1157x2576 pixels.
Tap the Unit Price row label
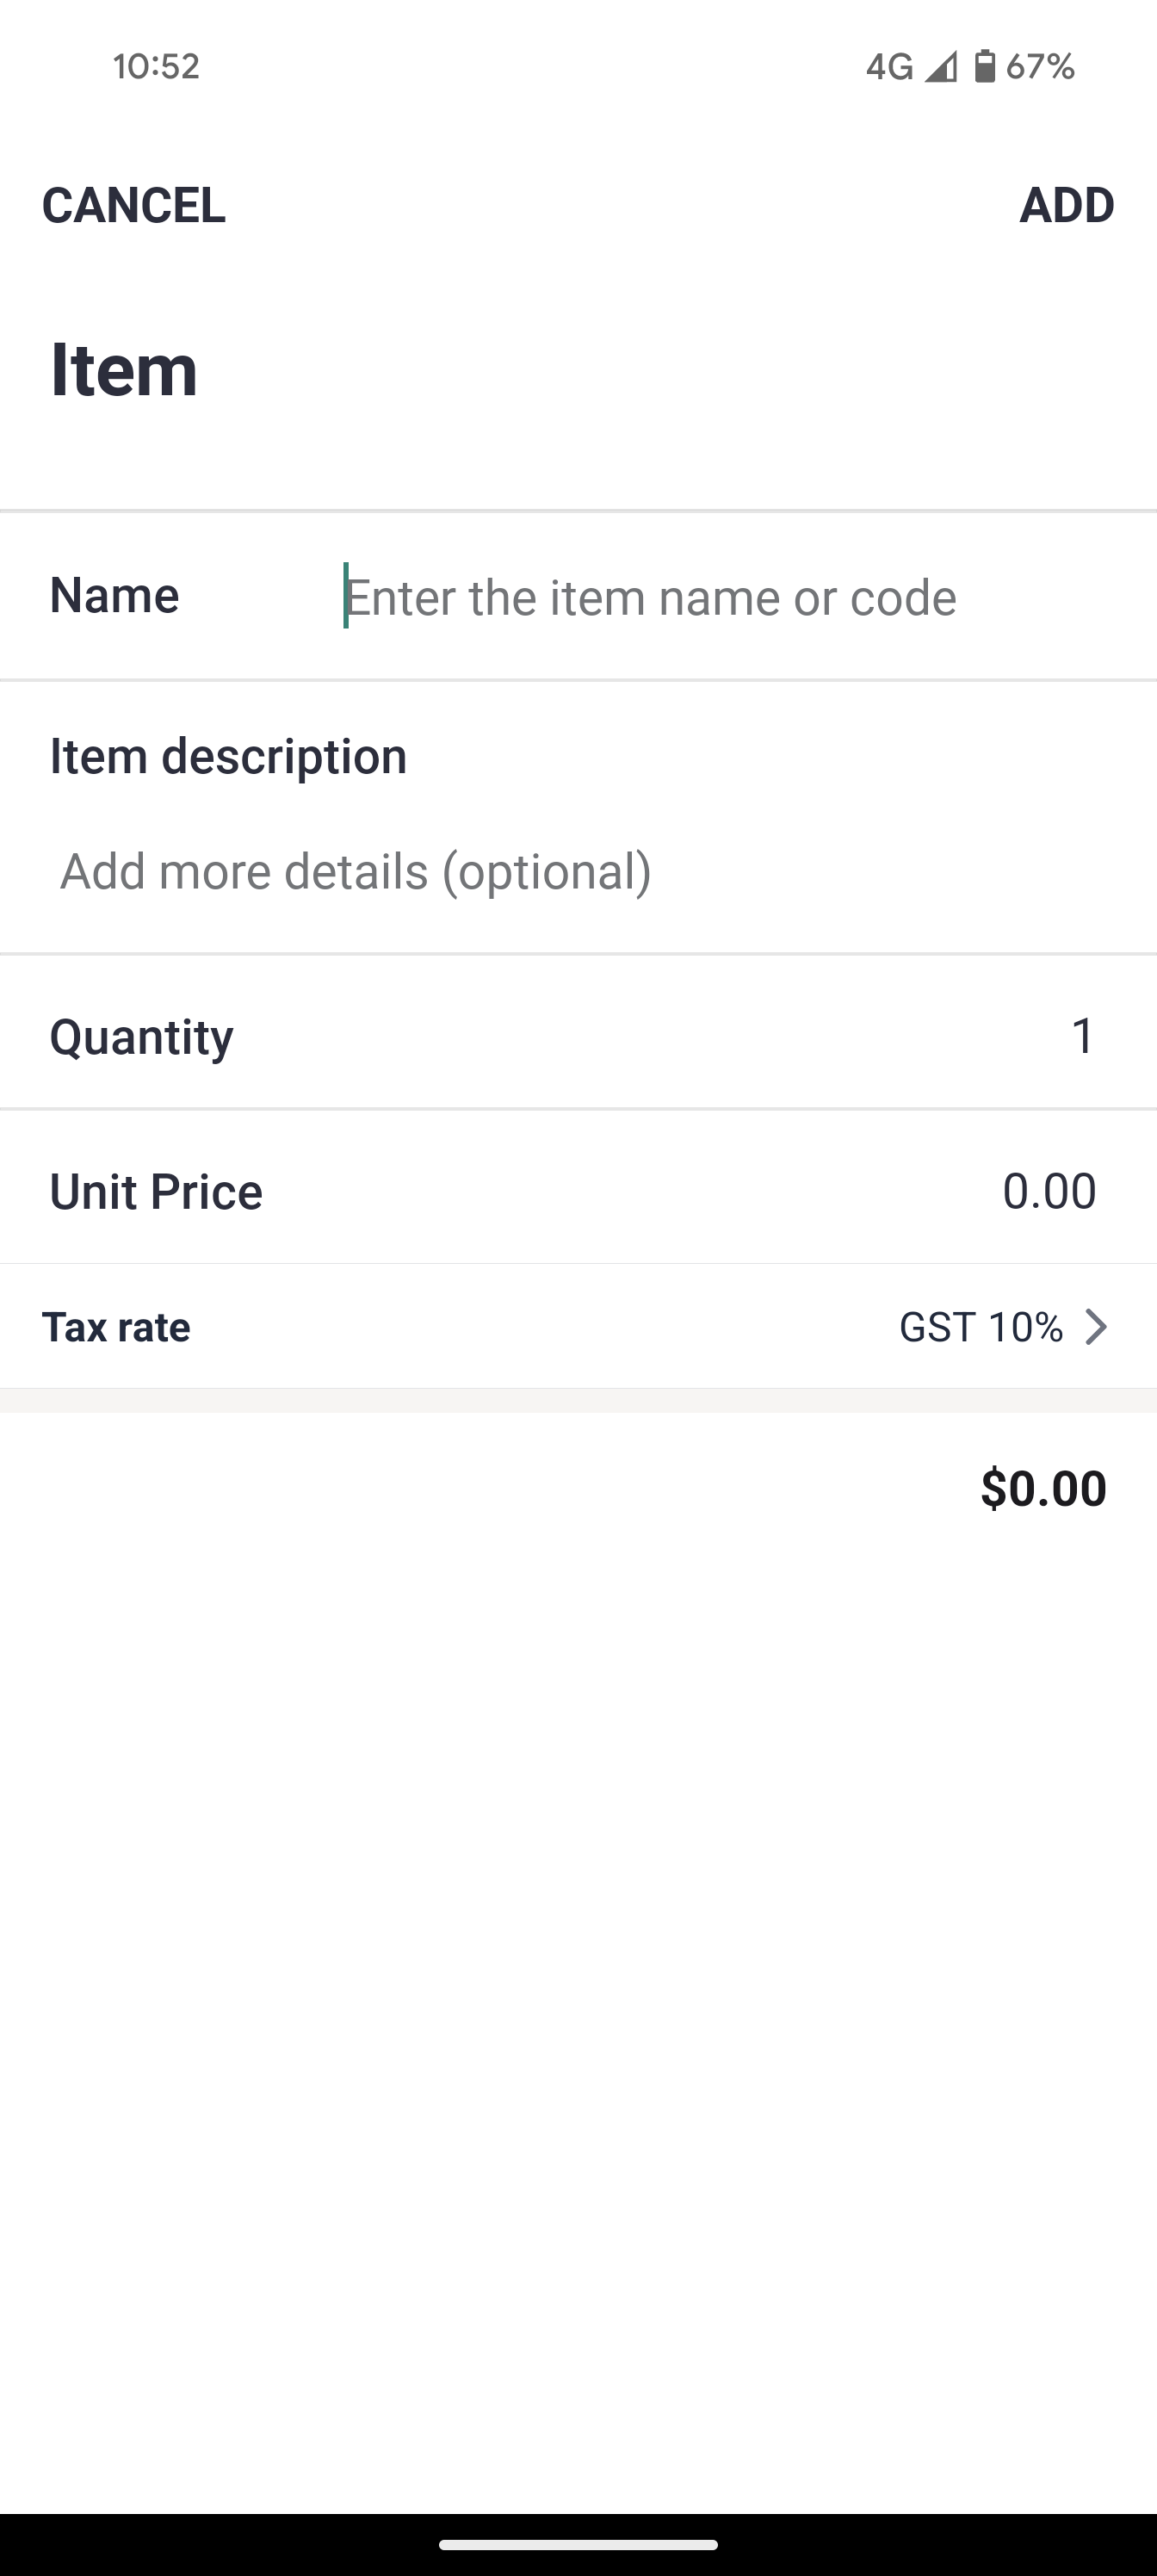[x=156, y=1191]
